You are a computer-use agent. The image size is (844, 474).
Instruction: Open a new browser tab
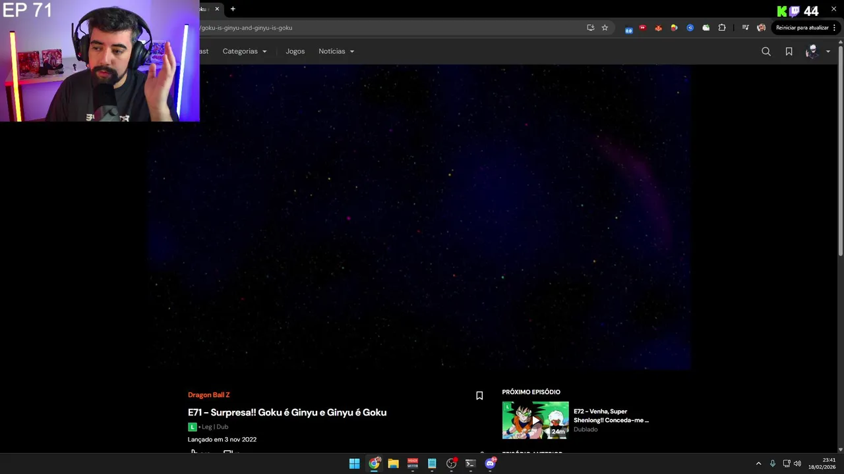point(233,9)
